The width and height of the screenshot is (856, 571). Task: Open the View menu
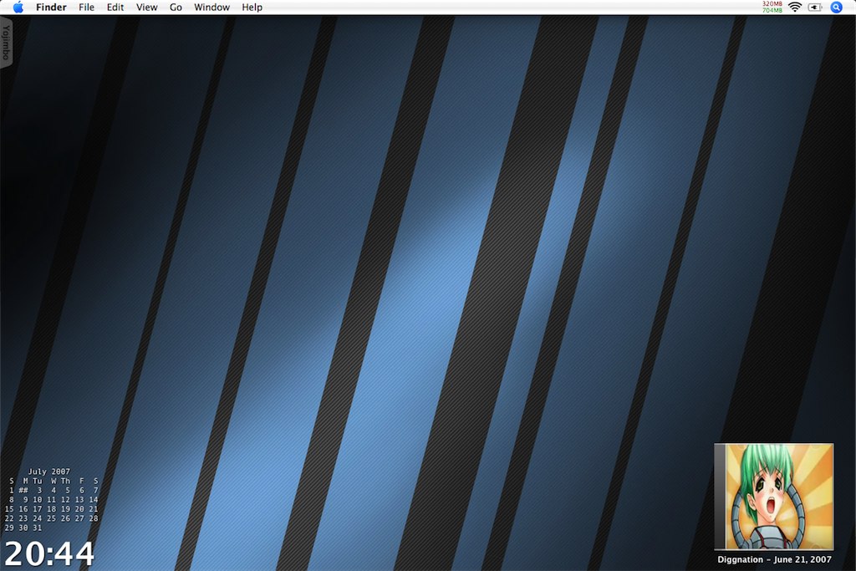147,7
